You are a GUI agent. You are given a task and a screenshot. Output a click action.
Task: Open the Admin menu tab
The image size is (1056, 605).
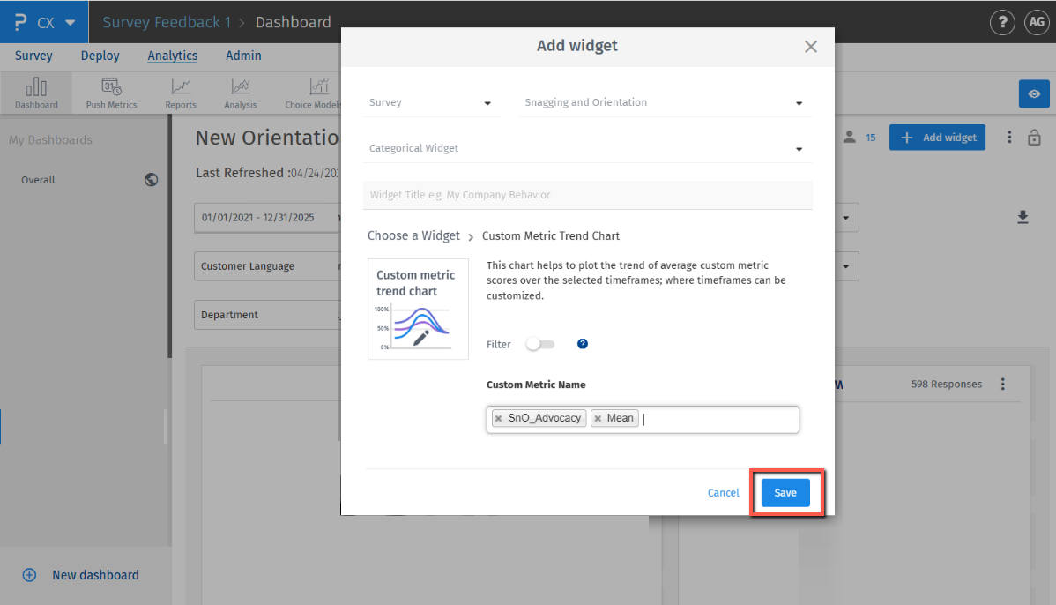click(x=243, y=56)
